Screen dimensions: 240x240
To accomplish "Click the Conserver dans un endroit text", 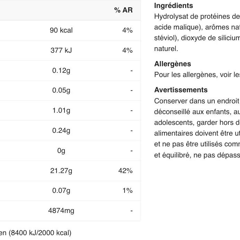I will click(x=197, y=101).
